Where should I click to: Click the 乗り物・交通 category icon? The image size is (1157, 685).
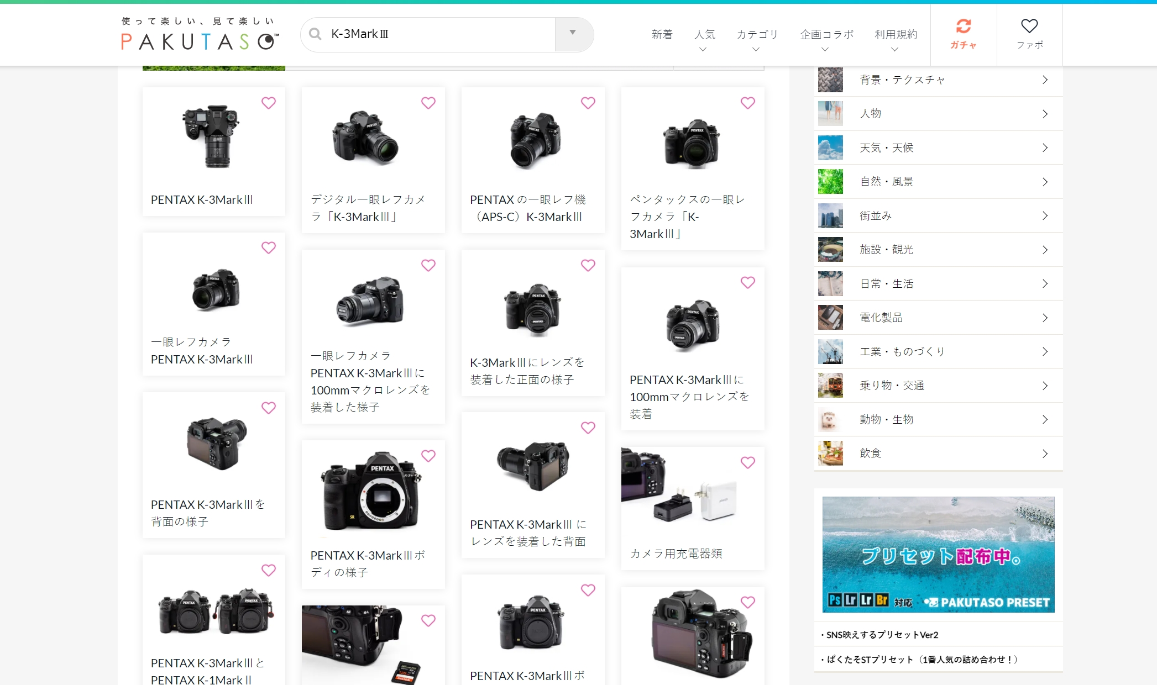tap(830, 386)
